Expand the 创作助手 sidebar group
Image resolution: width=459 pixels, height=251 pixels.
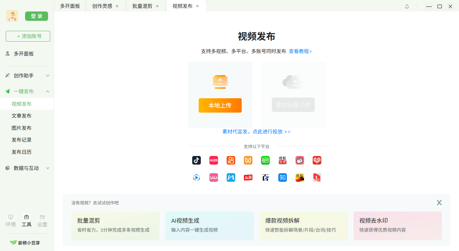pyautogui.click(x=27, y=76)
